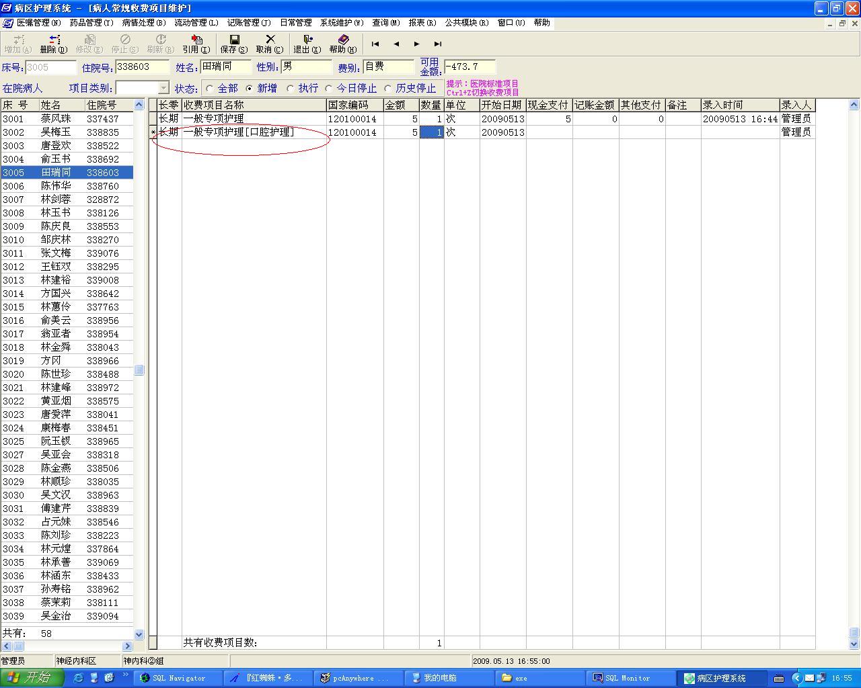Open the 公共模块(R) menu
This screenshot has width=861, height=688.
click(467, 23)
